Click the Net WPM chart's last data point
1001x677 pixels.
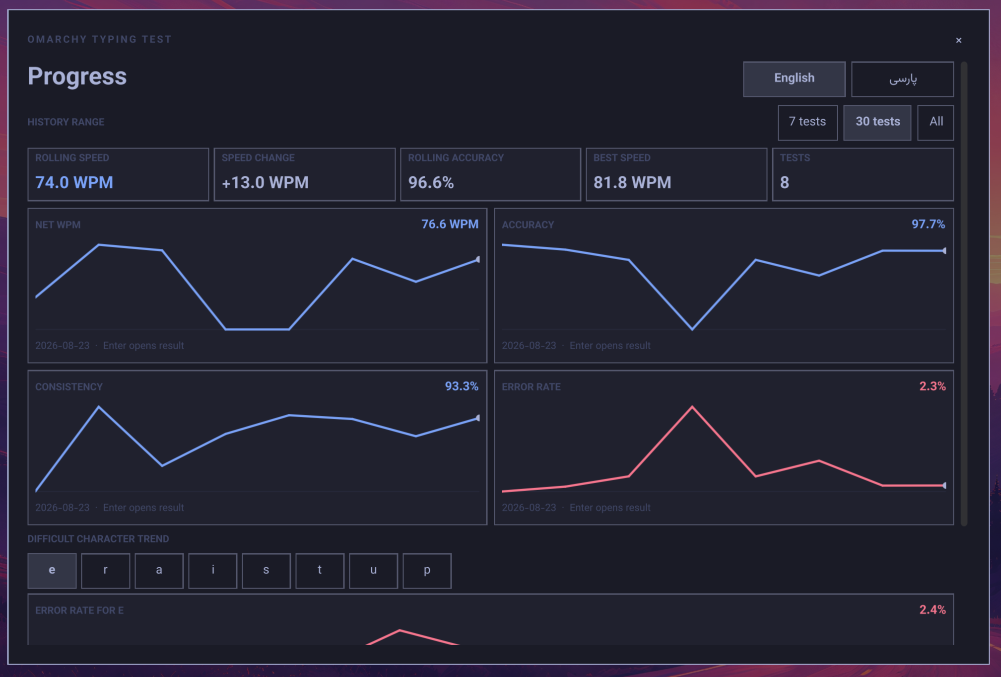click(478, 259)
